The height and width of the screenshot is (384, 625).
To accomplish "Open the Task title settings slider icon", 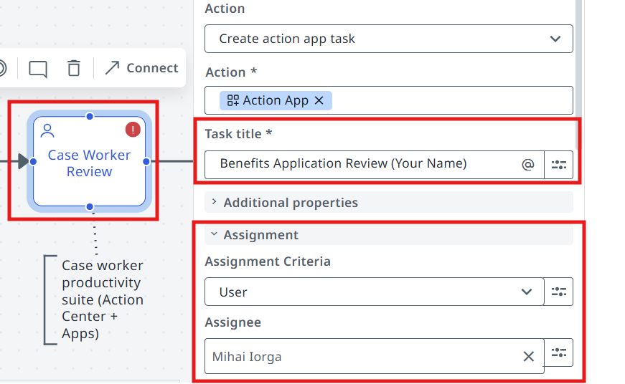I will point(559,164).
